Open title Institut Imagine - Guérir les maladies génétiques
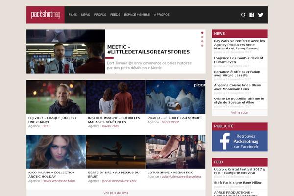The width and height of the screenshot is (294, 196). click(x=114, y=120)
